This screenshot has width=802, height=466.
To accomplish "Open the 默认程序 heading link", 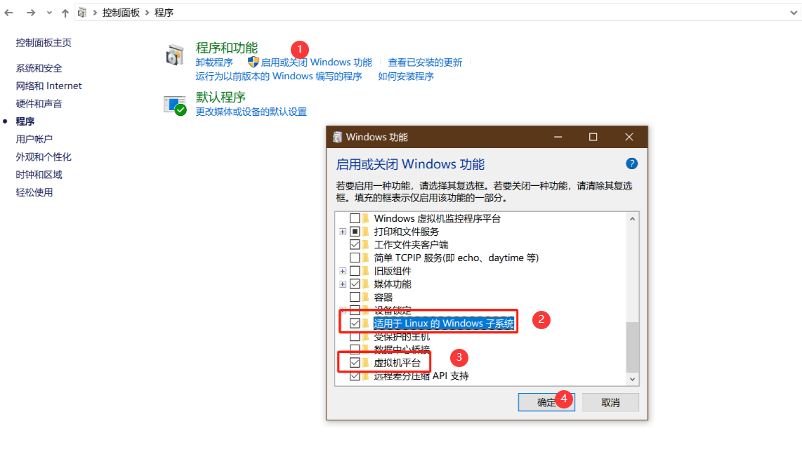I will pyautogui.click(x=221, y=97).
